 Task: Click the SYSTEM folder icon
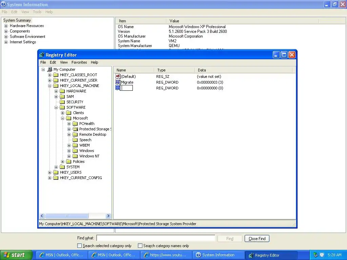click(62, 167)
